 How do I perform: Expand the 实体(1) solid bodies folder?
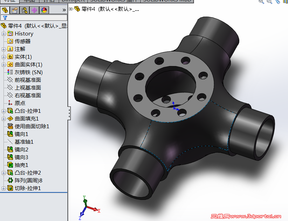4,57
